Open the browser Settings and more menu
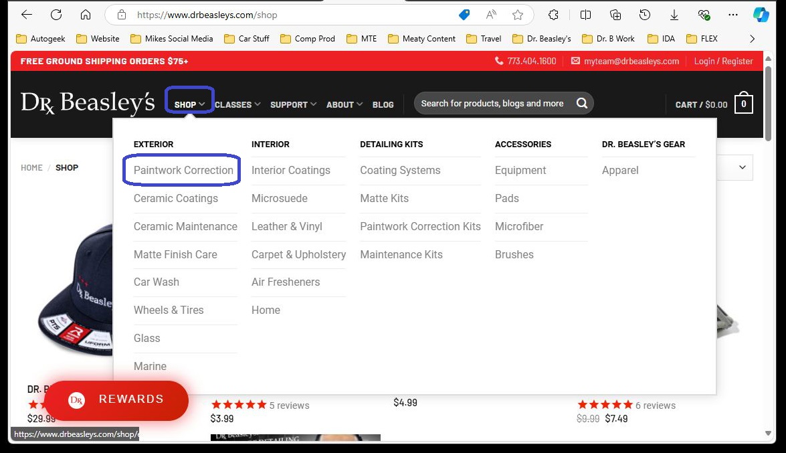 click(733, 15)
